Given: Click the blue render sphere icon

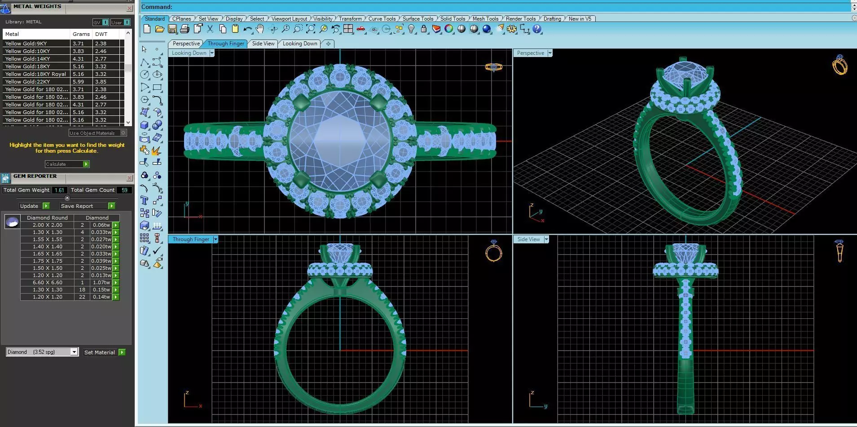Looking at the screenshot, I should [x=486, y=29].
